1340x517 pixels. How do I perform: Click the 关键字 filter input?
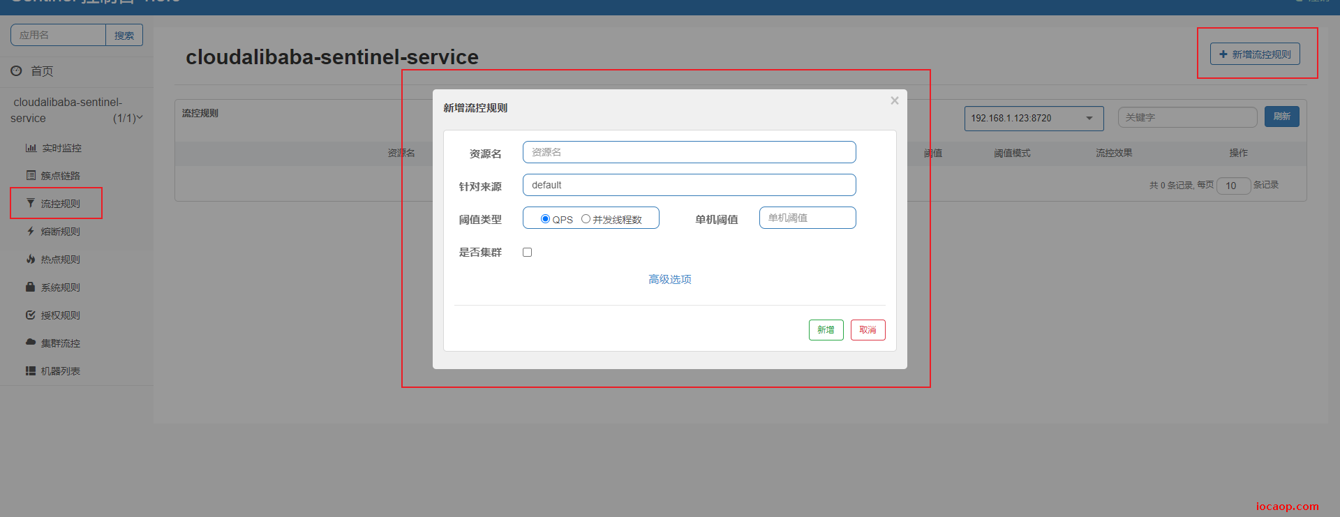[1188, 117]
